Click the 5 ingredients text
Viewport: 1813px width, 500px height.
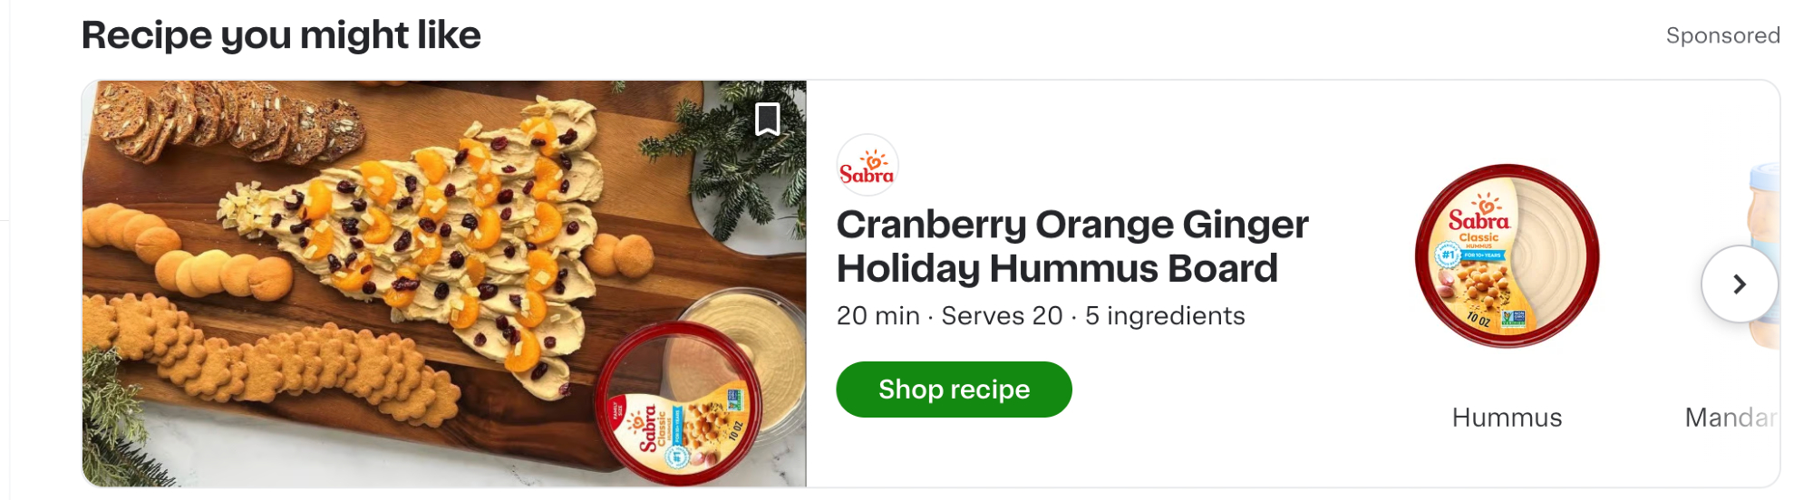[1165, 316]
